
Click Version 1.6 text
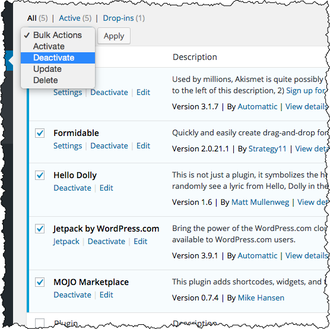[192, 203]
